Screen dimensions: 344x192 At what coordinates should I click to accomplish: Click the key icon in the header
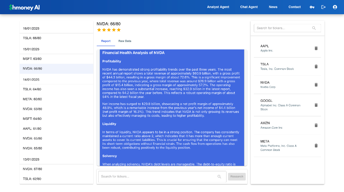coord(312,7)
